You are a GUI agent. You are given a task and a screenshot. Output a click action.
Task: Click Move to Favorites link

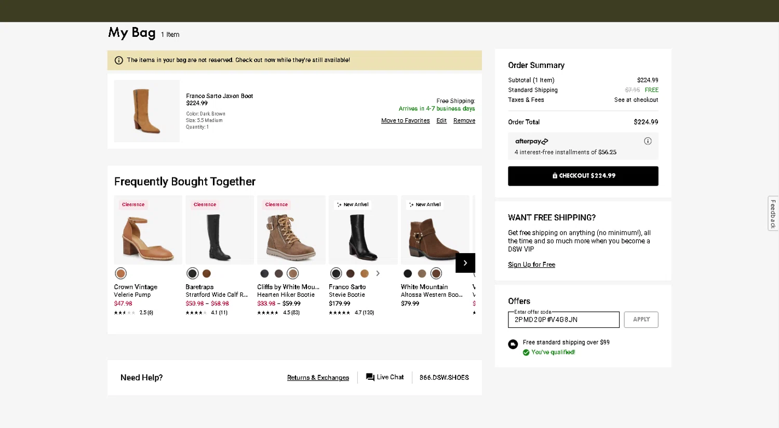tap(406, 120)
